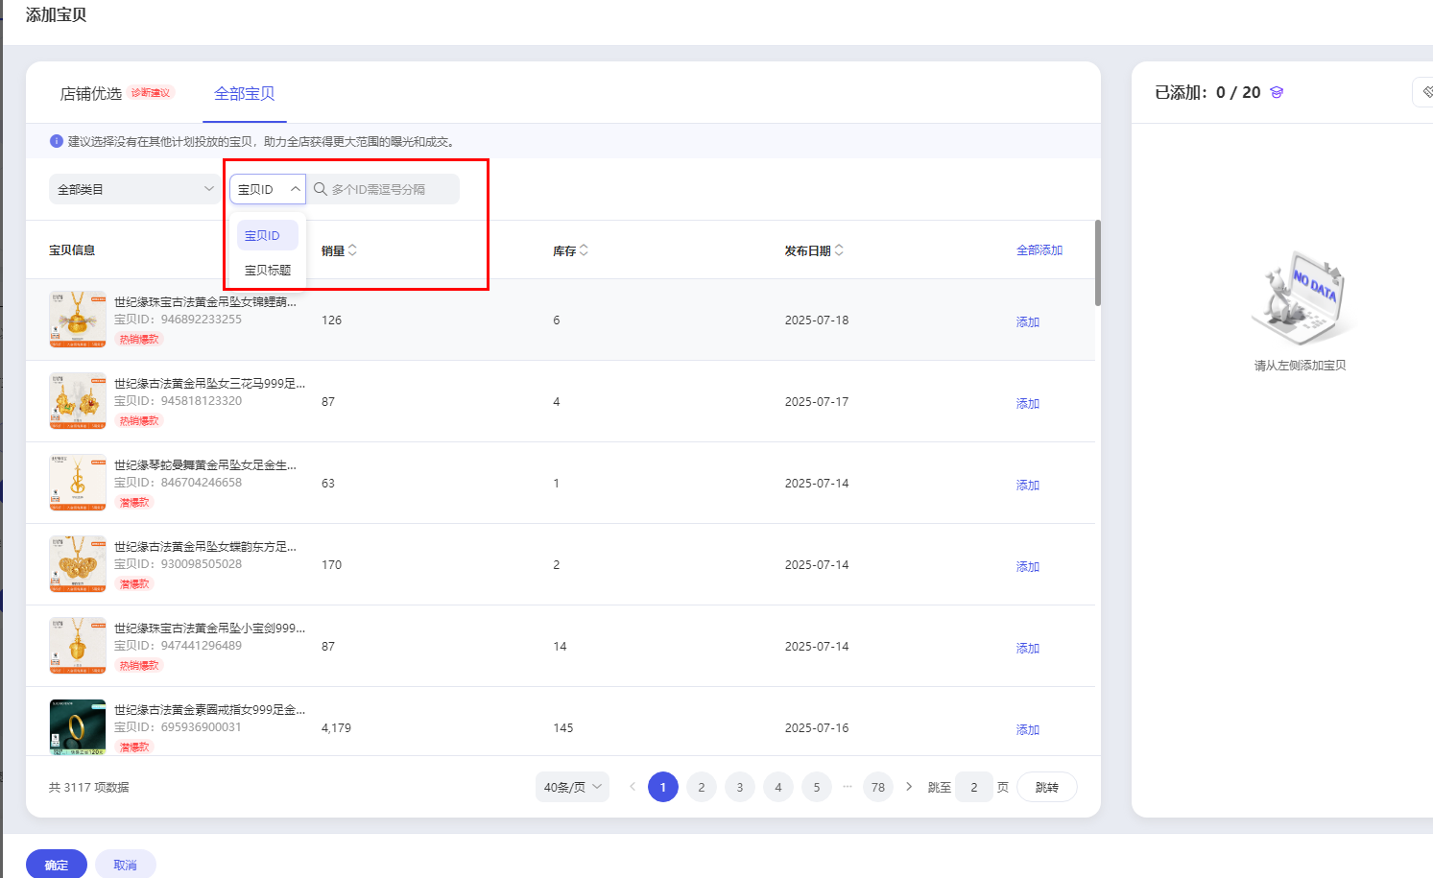1433x878 pixels.
Task: Click the 全部添加 link
Action: pos(1039,250)
